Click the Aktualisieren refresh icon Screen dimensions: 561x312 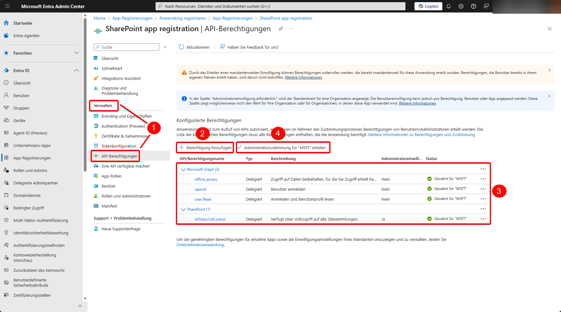tap(181, 47)
